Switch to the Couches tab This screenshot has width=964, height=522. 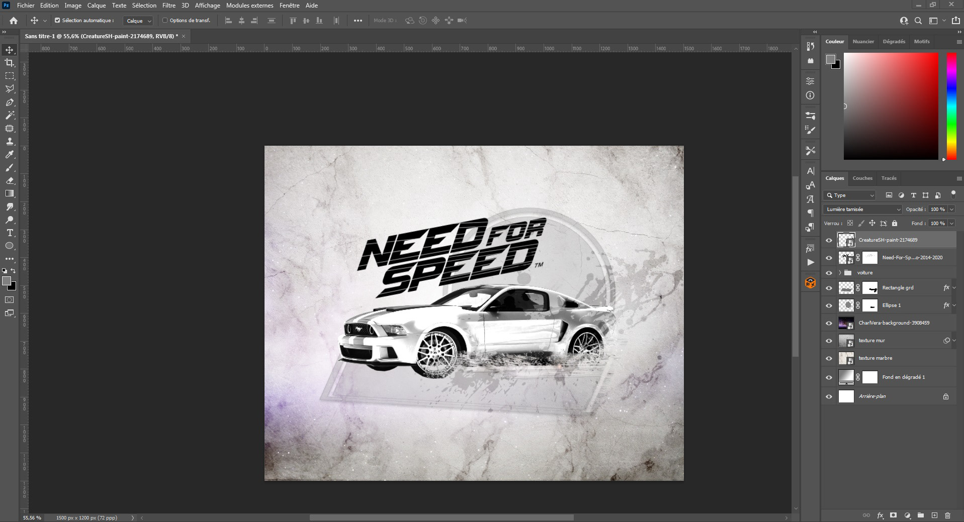pyautogui.click(x=862, y=178)
